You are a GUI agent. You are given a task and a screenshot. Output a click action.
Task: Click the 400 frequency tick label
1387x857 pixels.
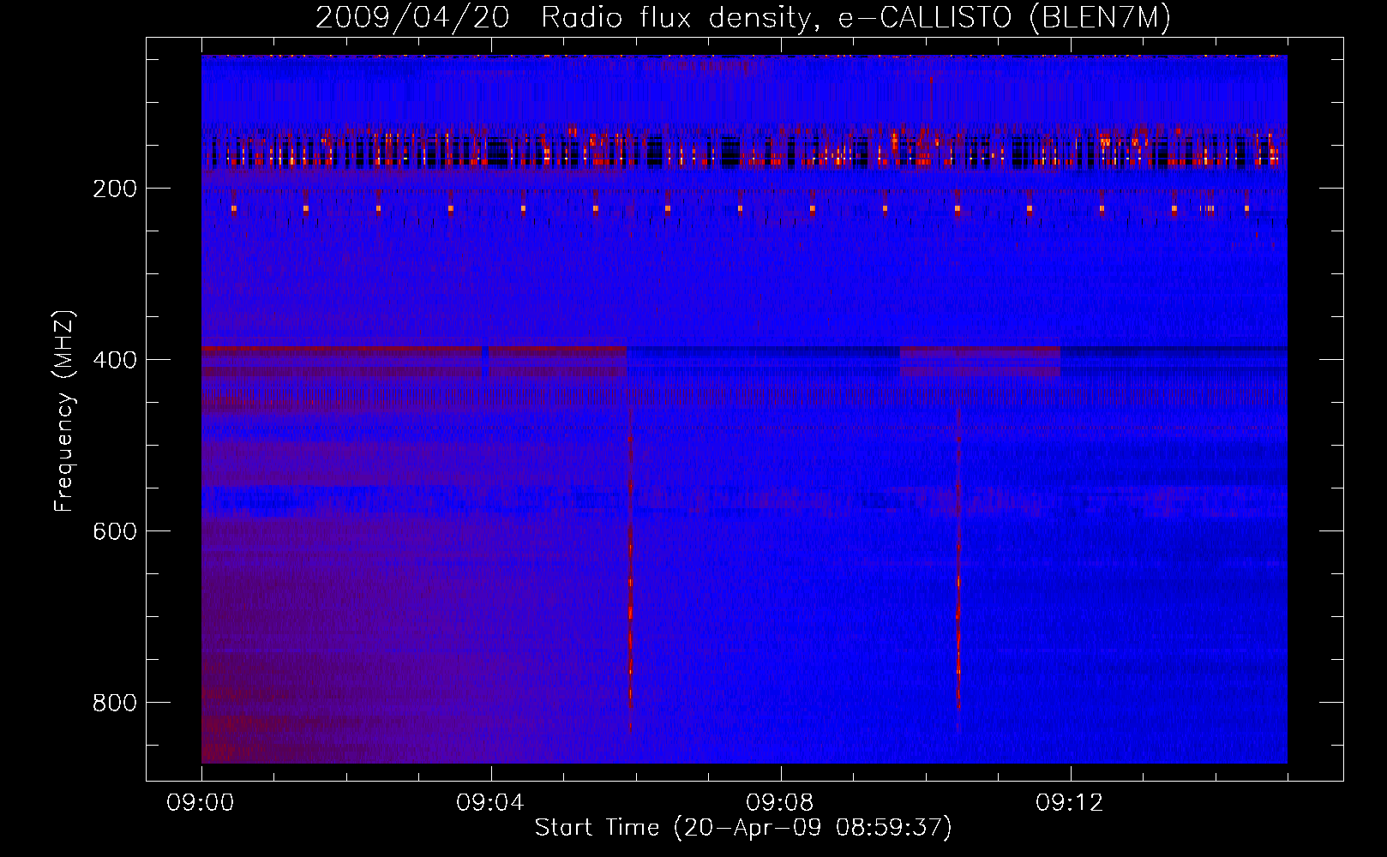[115, 360]
